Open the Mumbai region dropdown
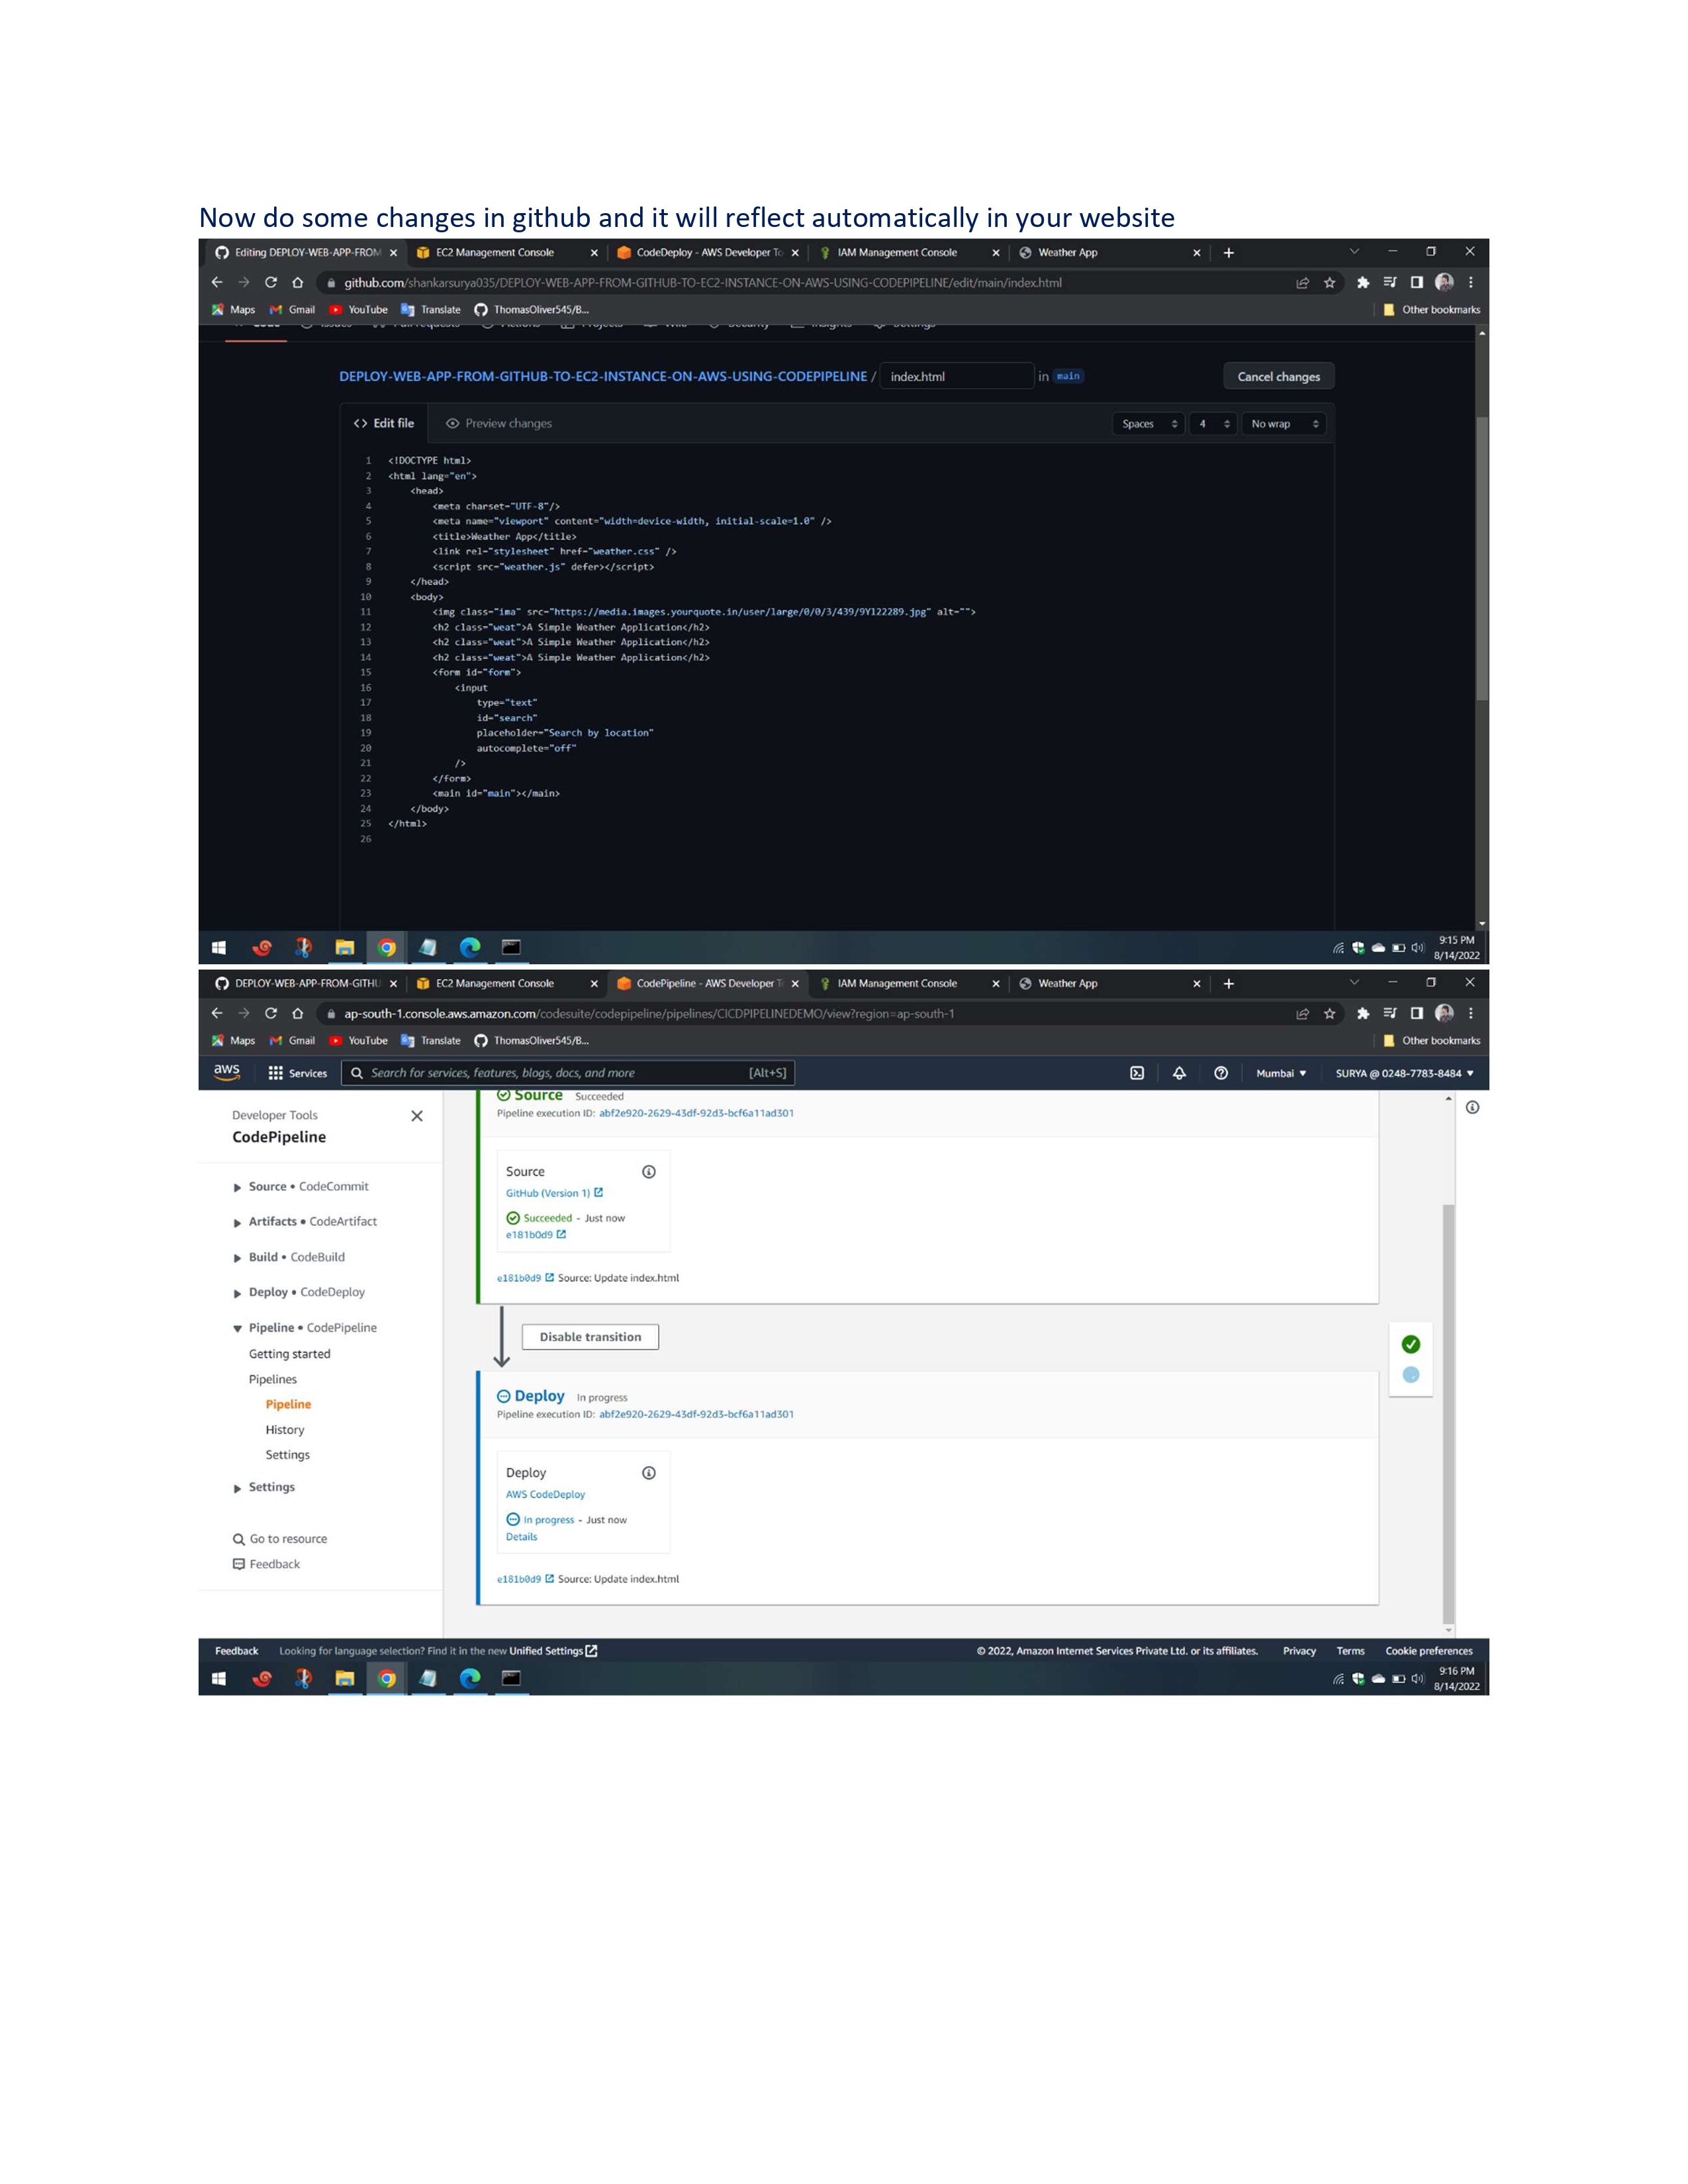The image size is (1688, 2184). [1281, 1073]
